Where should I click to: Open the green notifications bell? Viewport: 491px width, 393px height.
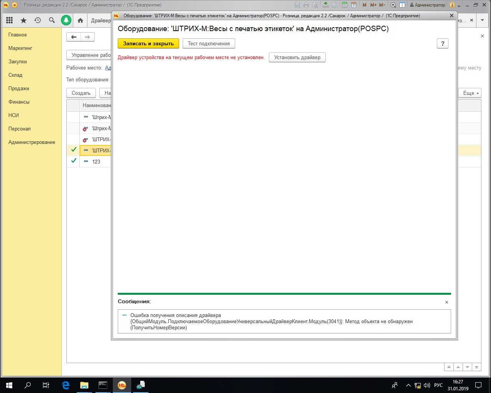[66, 20]
